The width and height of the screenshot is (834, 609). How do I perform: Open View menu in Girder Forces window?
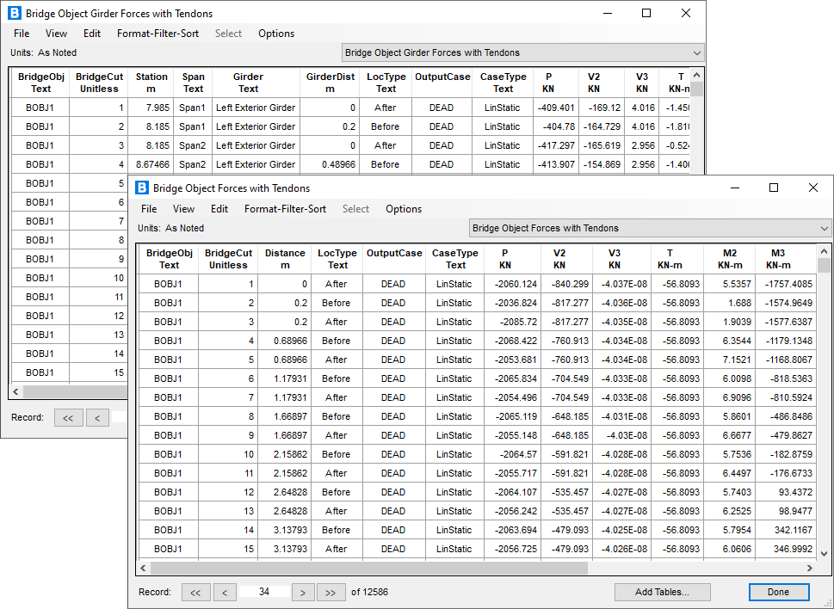[57, 34]
